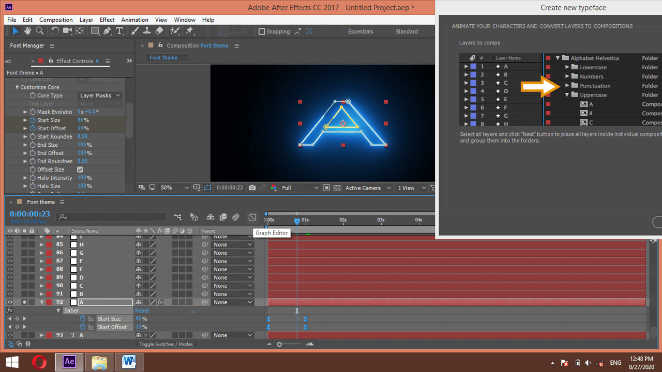Select the Selection tool in the toolbar
662x372 pixels.
(x=16, y=31)
